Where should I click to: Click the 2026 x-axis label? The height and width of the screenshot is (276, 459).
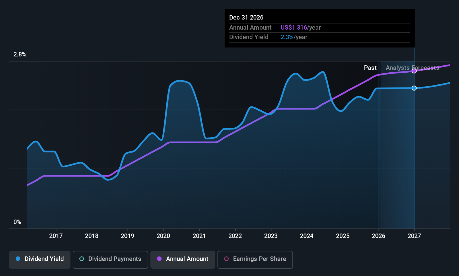point(378,236)
